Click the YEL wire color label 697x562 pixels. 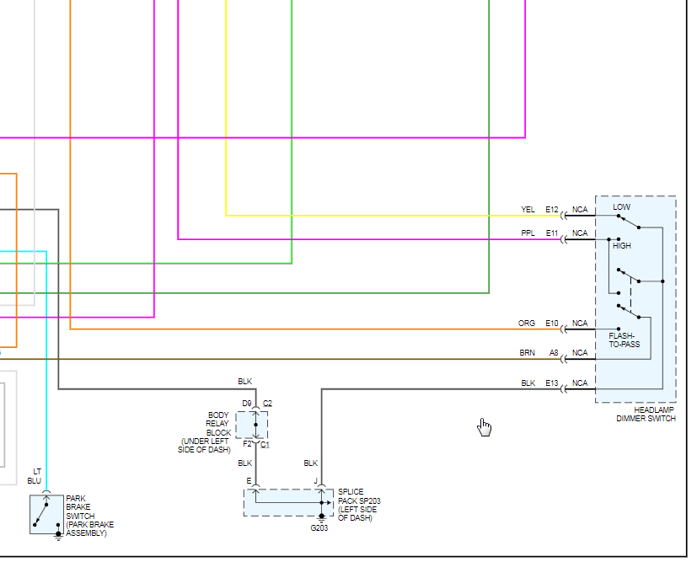528,209
